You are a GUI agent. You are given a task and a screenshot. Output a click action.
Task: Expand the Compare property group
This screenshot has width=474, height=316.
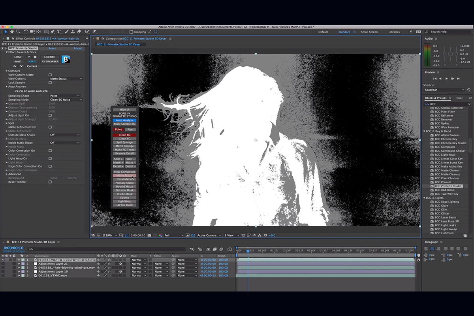click(7, 71)
